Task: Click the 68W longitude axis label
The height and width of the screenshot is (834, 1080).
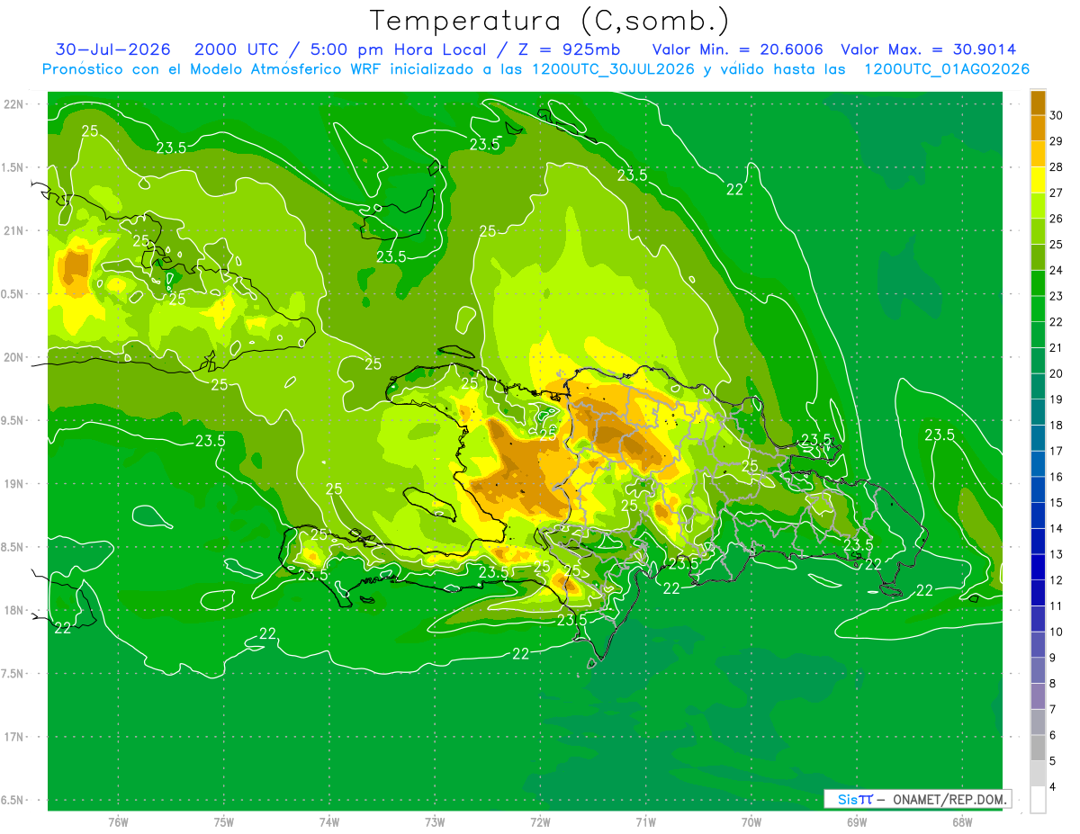Action: click(x=961, y=822)
